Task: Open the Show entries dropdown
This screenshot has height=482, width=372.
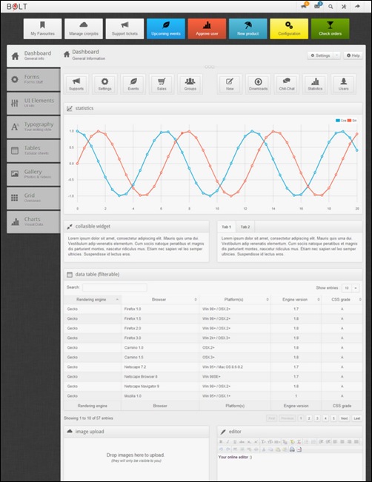Action: [x=351, y=288]
